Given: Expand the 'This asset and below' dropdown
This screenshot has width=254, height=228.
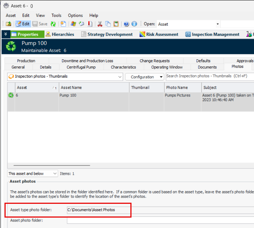Looking at the screenshot, I should click(55, 173).
